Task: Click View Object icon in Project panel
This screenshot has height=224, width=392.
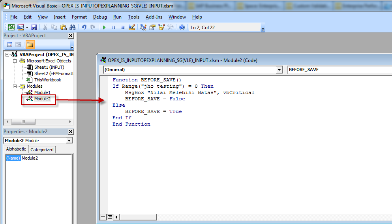Action: tap(19, 45)
